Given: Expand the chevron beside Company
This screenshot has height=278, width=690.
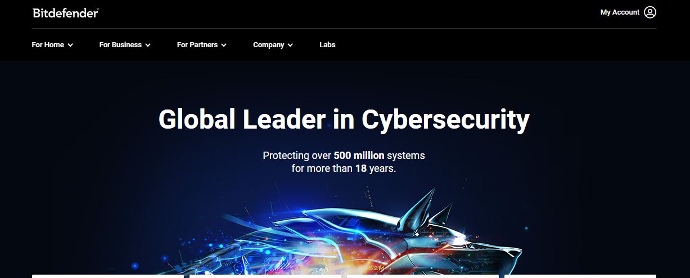Looking at the screenshot, I should tap(290, 45).
